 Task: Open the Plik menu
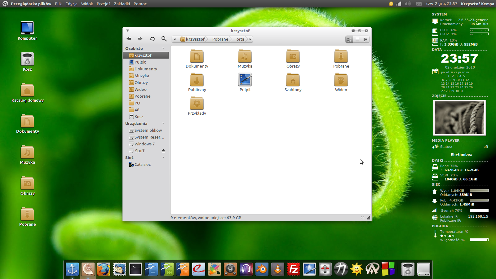tap(58, 4)
